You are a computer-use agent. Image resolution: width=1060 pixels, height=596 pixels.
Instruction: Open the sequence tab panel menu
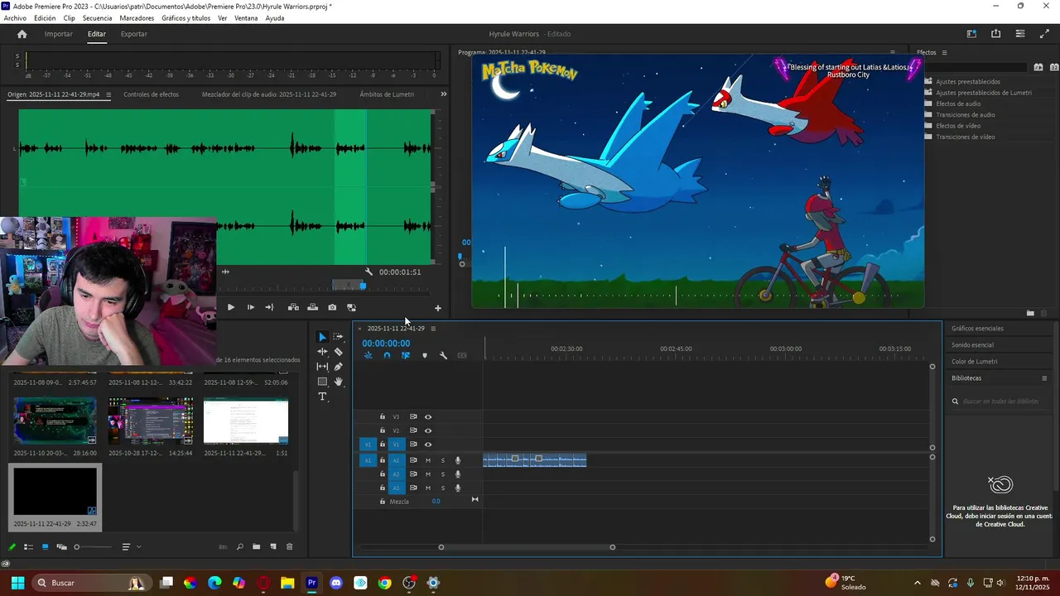[432, 329]
